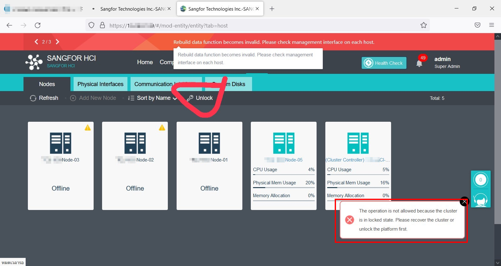Select the Nodes tab
The image size is (501, 266).
(x=47, y=84)
